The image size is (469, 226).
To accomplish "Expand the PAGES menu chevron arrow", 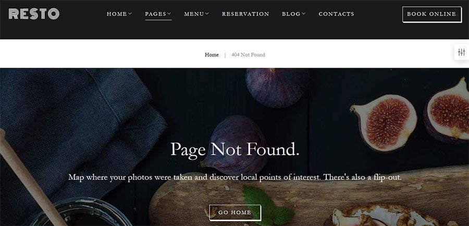I will tap(169, 14).
